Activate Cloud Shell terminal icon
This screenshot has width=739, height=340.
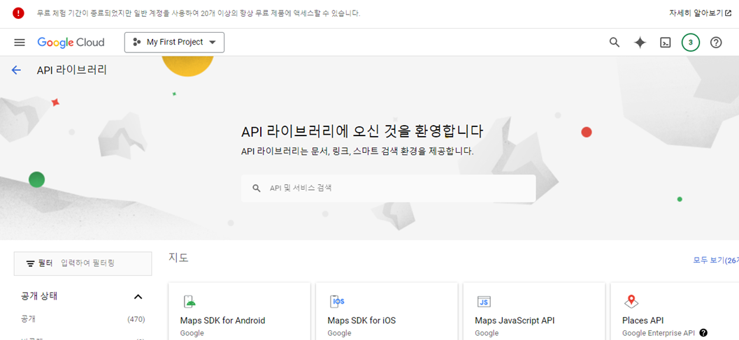click(665, 43)
